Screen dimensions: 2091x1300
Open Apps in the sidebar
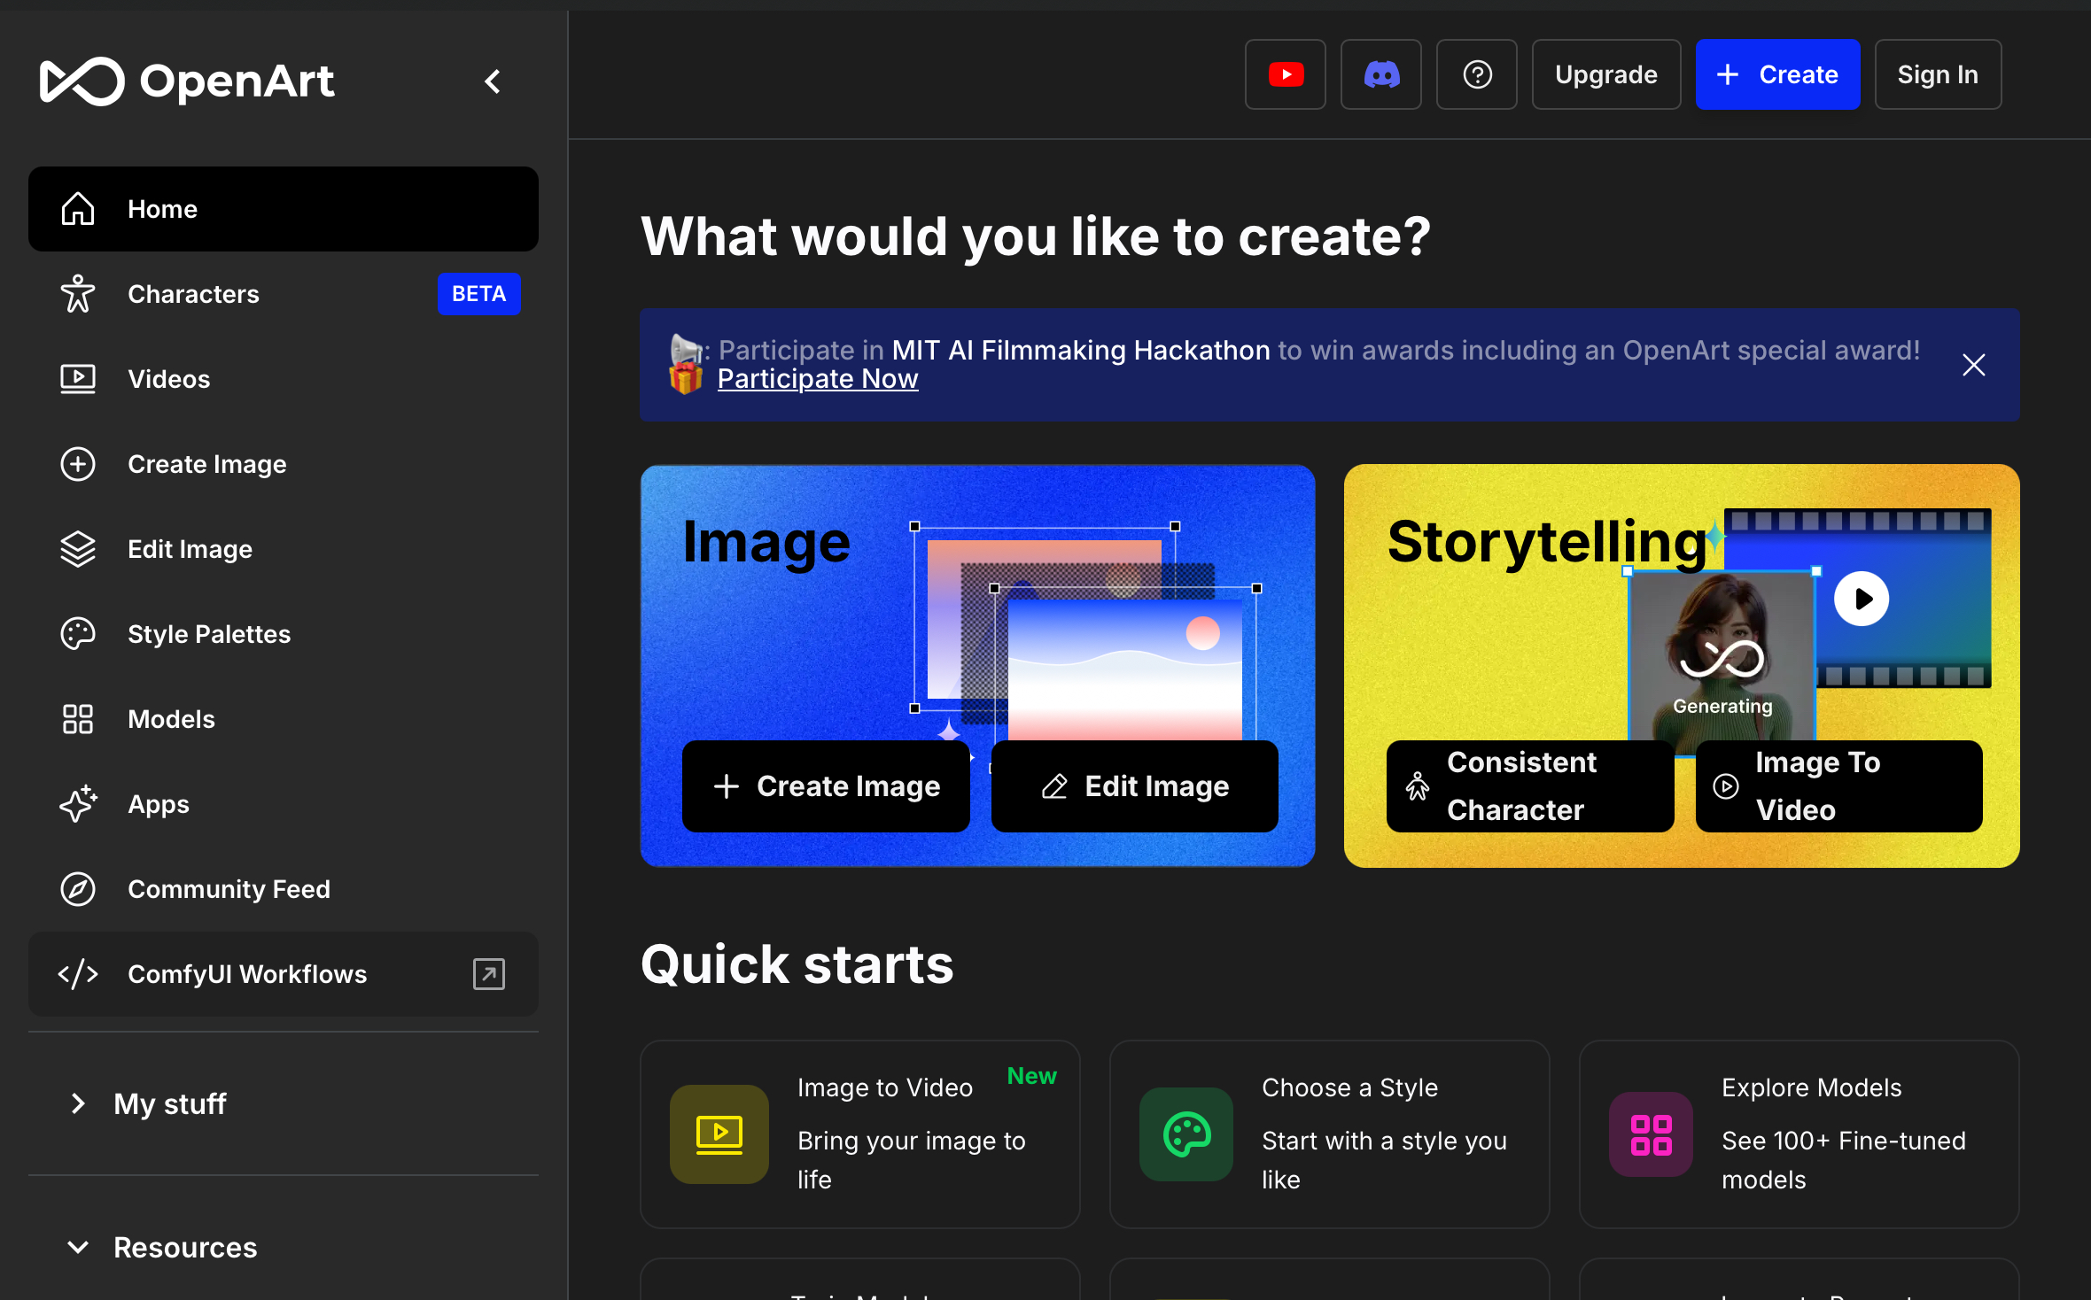pos(284,804)
